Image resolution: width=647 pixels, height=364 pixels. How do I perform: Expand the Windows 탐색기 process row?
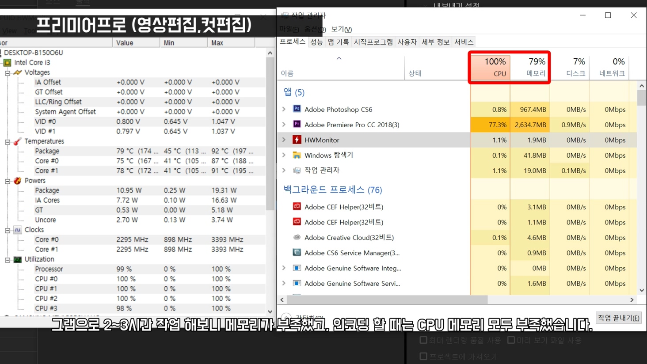(284, 155)
